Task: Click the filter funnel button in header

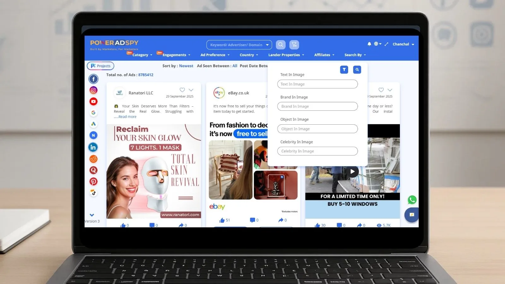Action: 294,45
